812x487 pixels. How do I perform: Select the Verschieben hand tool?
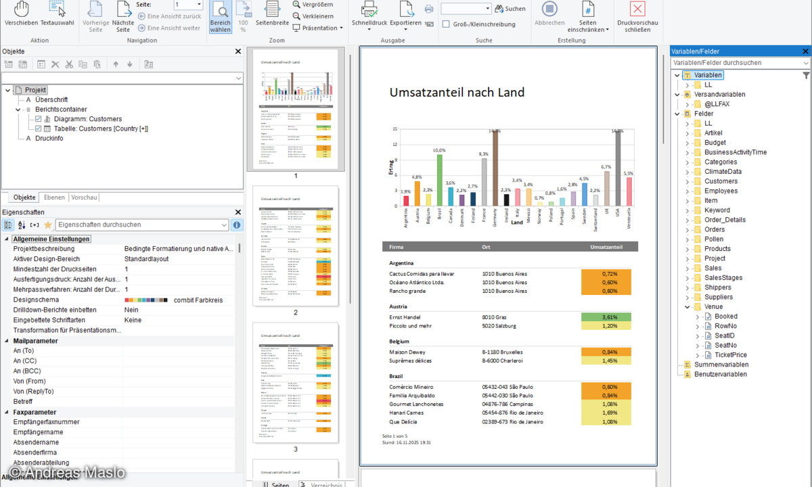[21, 14]
